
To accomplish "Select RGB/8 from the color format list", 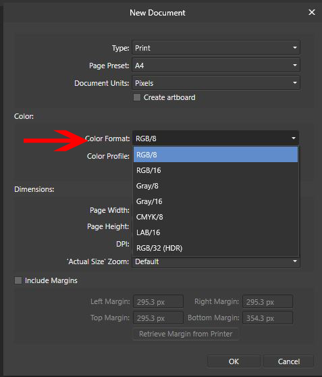I will [215, 155].
